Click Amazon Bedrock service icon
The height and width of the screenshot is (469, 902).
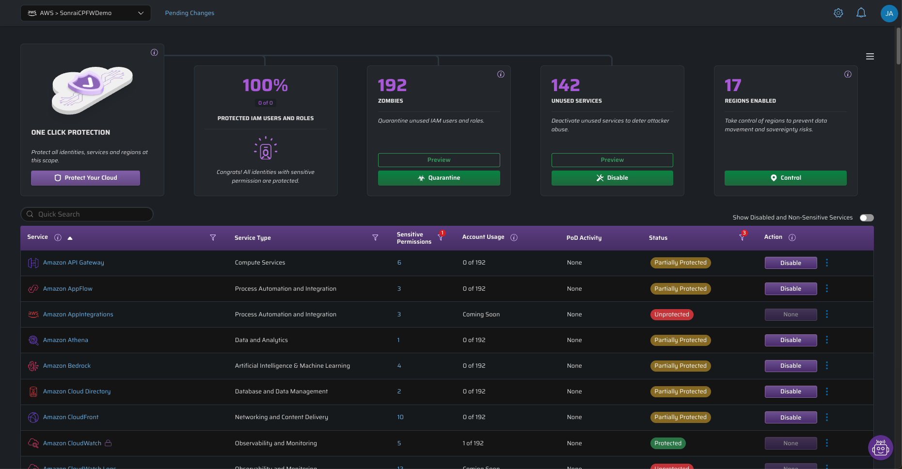(x=33, y=366)
